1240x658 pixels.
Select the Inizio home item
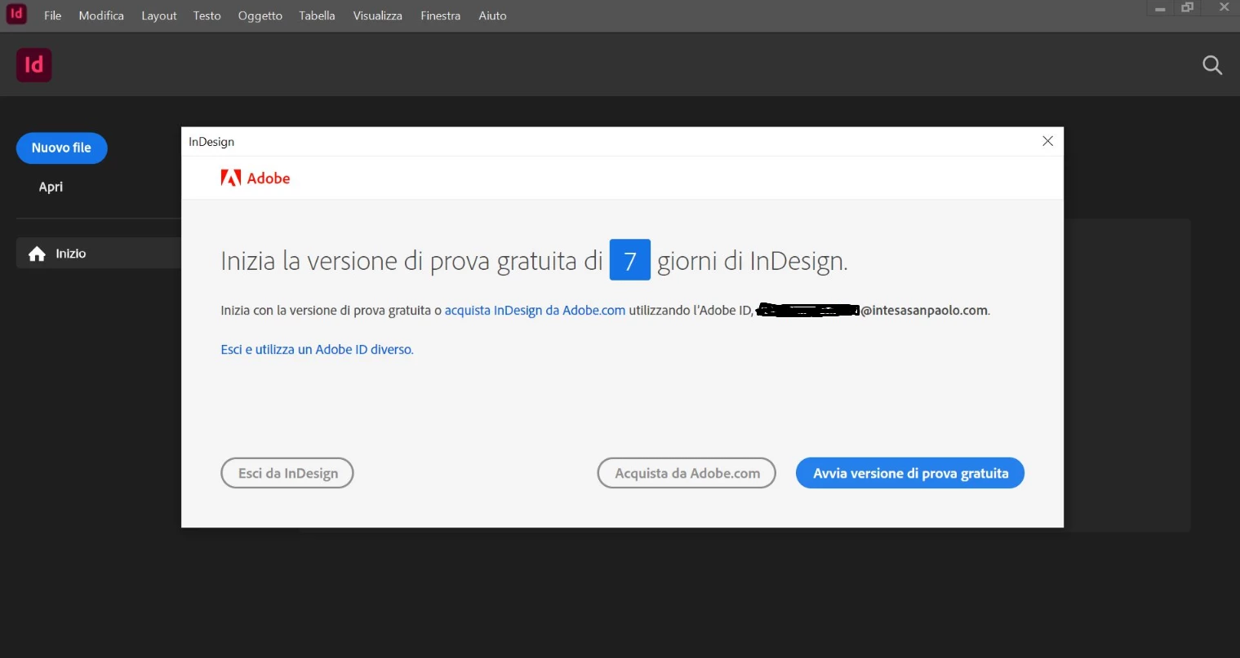pos(99,254)
